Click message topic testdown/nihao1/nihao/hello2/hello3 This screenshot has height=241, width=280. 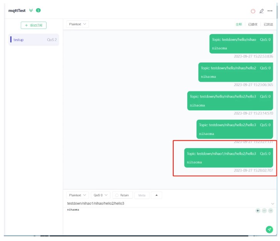pyautogui.click(x=228, y=158)
